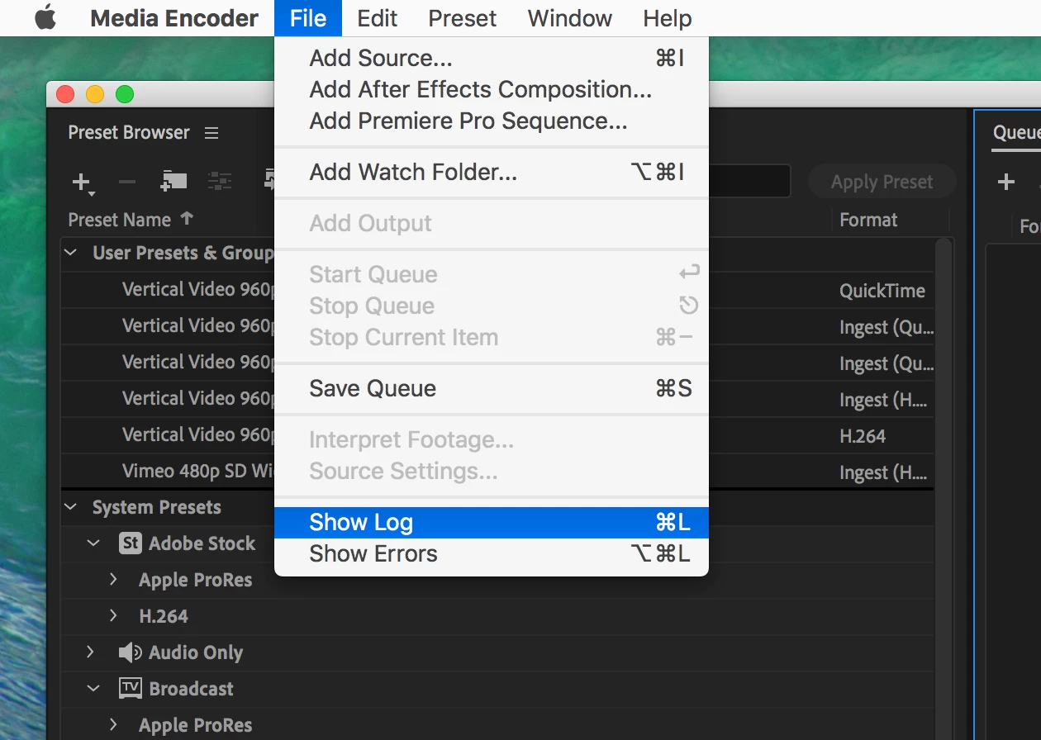Click the new preset group folder icon

(x=173, y=182)
